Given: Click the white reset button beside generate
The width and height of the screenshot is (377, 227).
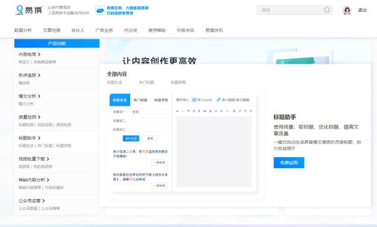Looking at the screenshot, I should coord(150,138).
